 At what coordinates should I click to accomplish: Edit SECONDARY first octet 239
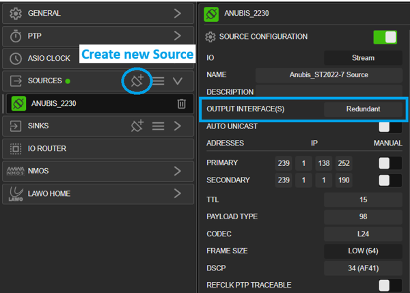pyautogui.click(x=284, y=180)
